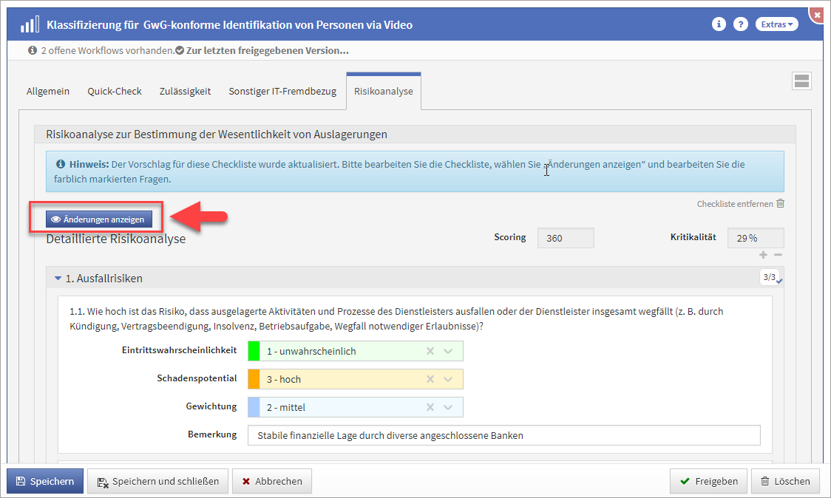
Task: Switch to the Quick-Check tab
Action: point(114,91)
